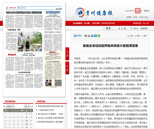154x129 pixels.
Task: Click the red 上一版 page tab
Action: click(67, 54)
